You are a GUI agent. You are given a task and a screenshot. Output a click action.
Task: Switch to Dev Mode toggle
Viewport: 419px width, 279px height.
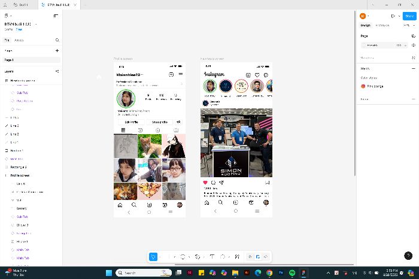[x=266, y=257]
